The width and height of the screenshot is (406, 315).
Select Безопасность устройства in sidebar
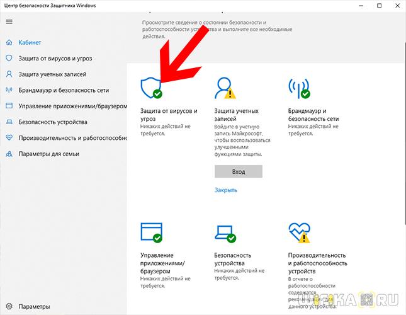tap(53, 122)
